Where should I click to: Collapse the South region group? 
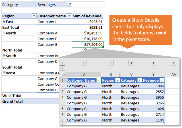tap(4, 56)
